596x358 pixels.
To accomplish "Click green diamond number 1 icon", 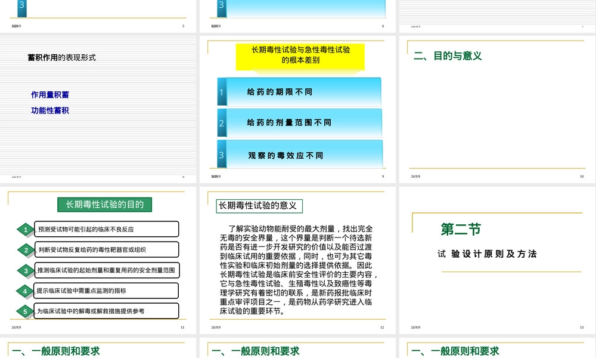I will click(26, 229).
